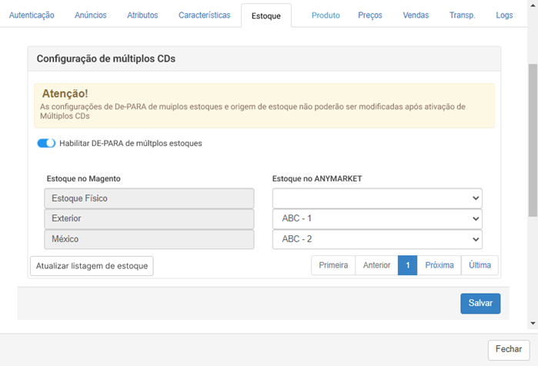Click the Estoque Físico Magento field

click(x=149, y=198)
